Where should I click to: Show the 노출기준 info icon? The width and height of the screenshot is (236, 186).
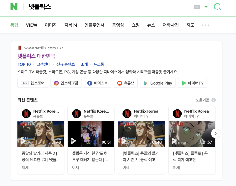pyautogui.click(x=213, y=100)
